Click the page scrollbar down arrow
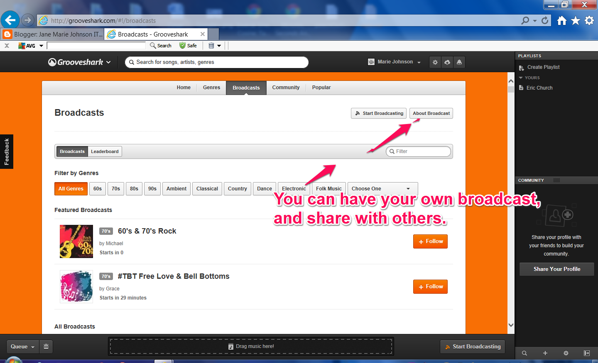This screenshot has height=363, width=598. pyautogui.click(x=511, y=325)
